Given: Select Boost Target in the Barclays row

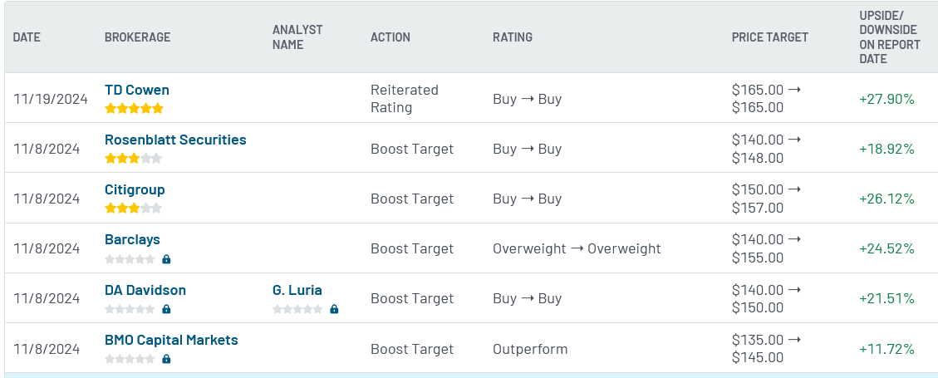Looking at the screenshot, I should [412, 248].
